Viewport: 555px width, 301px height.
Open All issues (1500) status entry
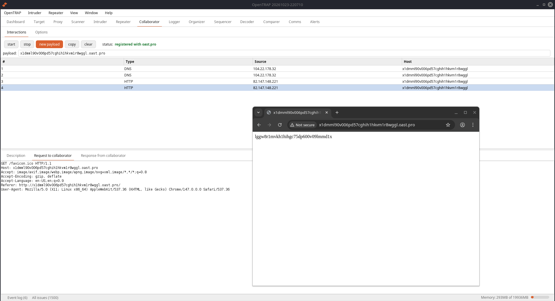[45, 298]
